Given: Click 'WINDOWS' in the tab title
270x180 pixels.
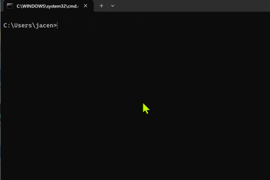Looking at the screenshot, I should click(x=33, y=6).
